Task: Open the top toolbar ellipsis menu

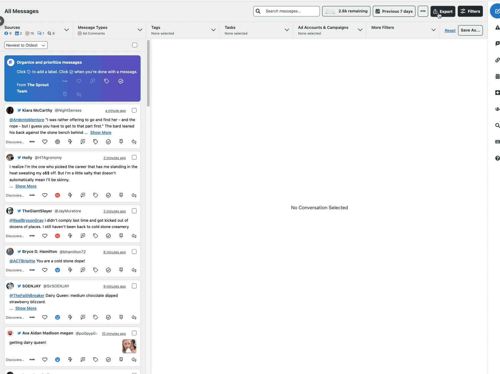Action: click(x=422, y=11)
